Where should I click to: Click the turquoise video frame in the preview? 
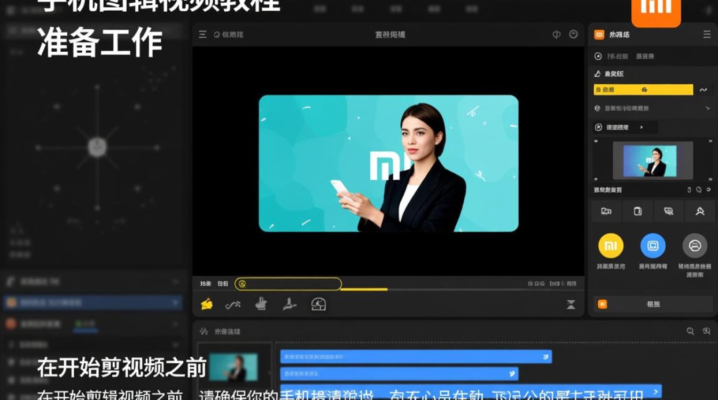(x=388, y=163)
